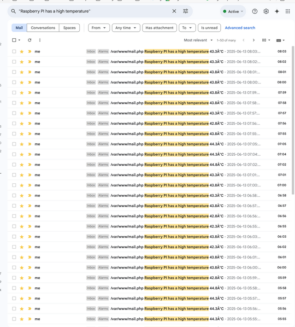Select the 07:04 email checkbox

(14, 154)
